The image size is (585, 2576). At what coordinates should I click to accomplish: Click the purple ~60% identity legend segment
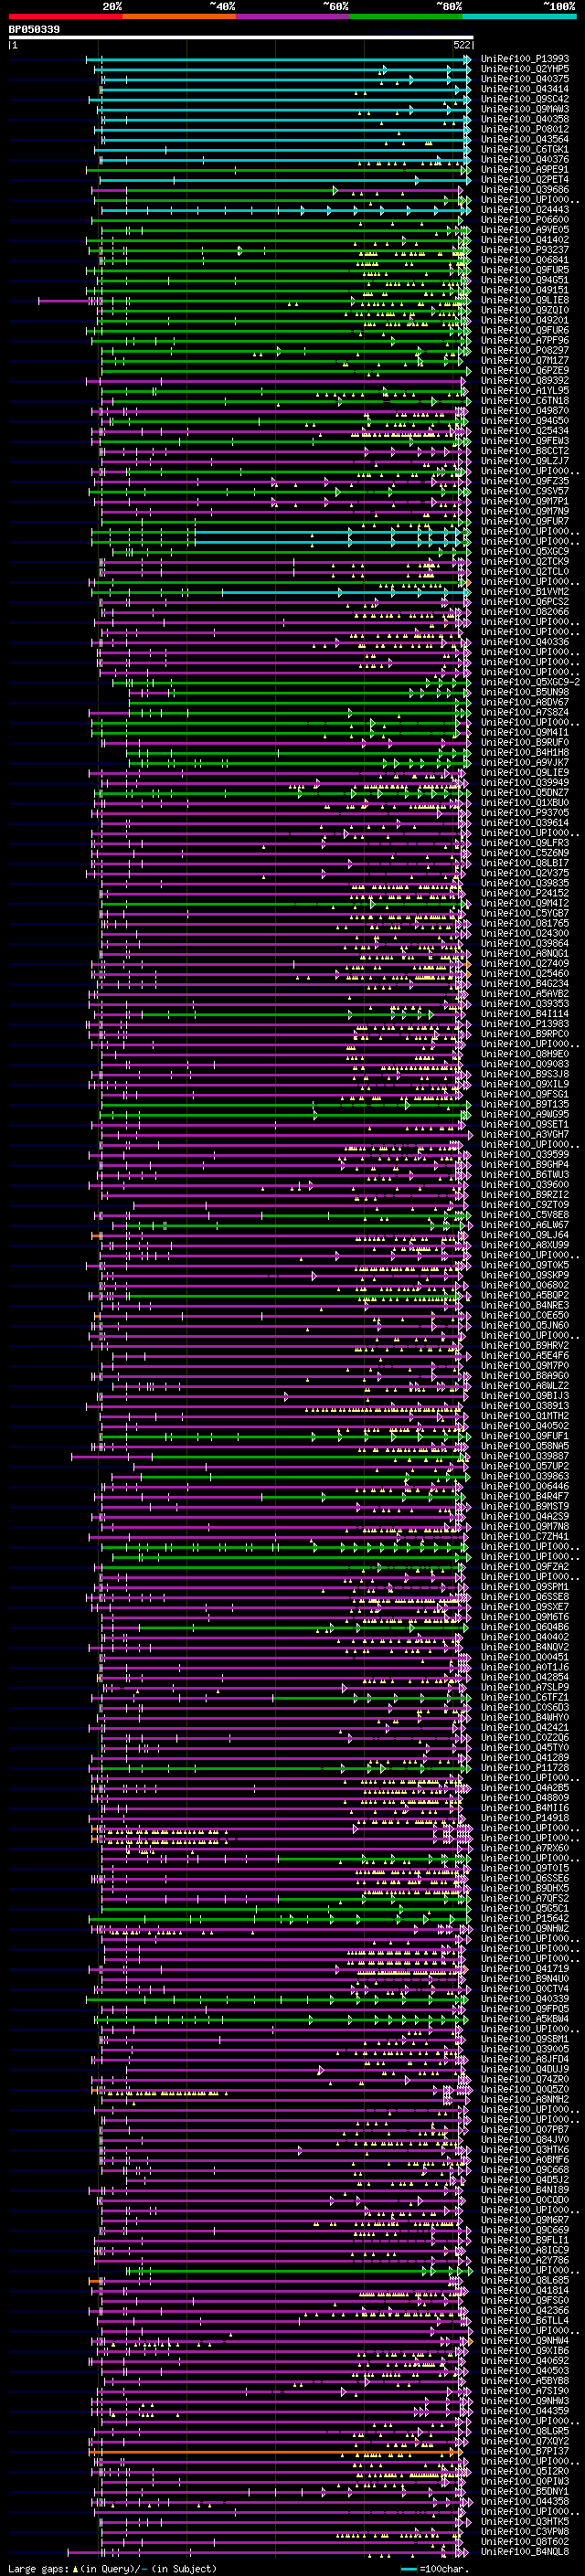292,16
